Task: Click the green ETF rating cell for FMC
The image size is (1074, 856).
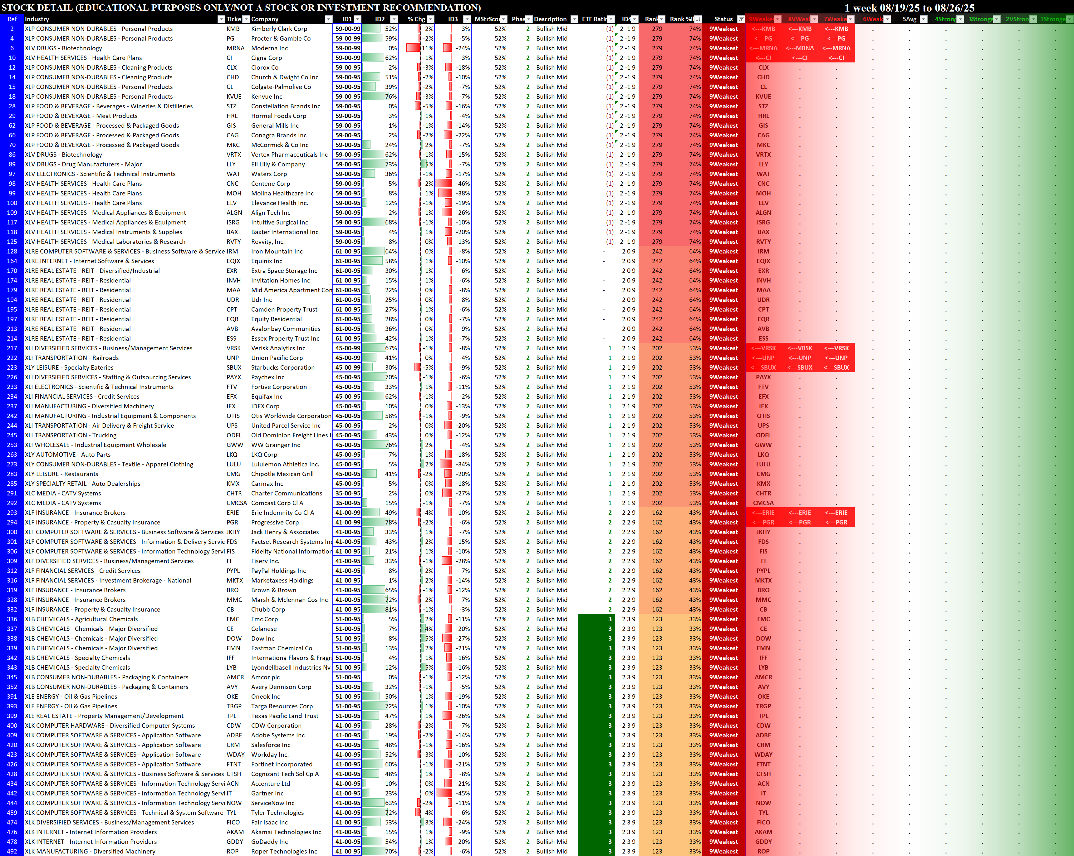Action: (x=596, y=619)
